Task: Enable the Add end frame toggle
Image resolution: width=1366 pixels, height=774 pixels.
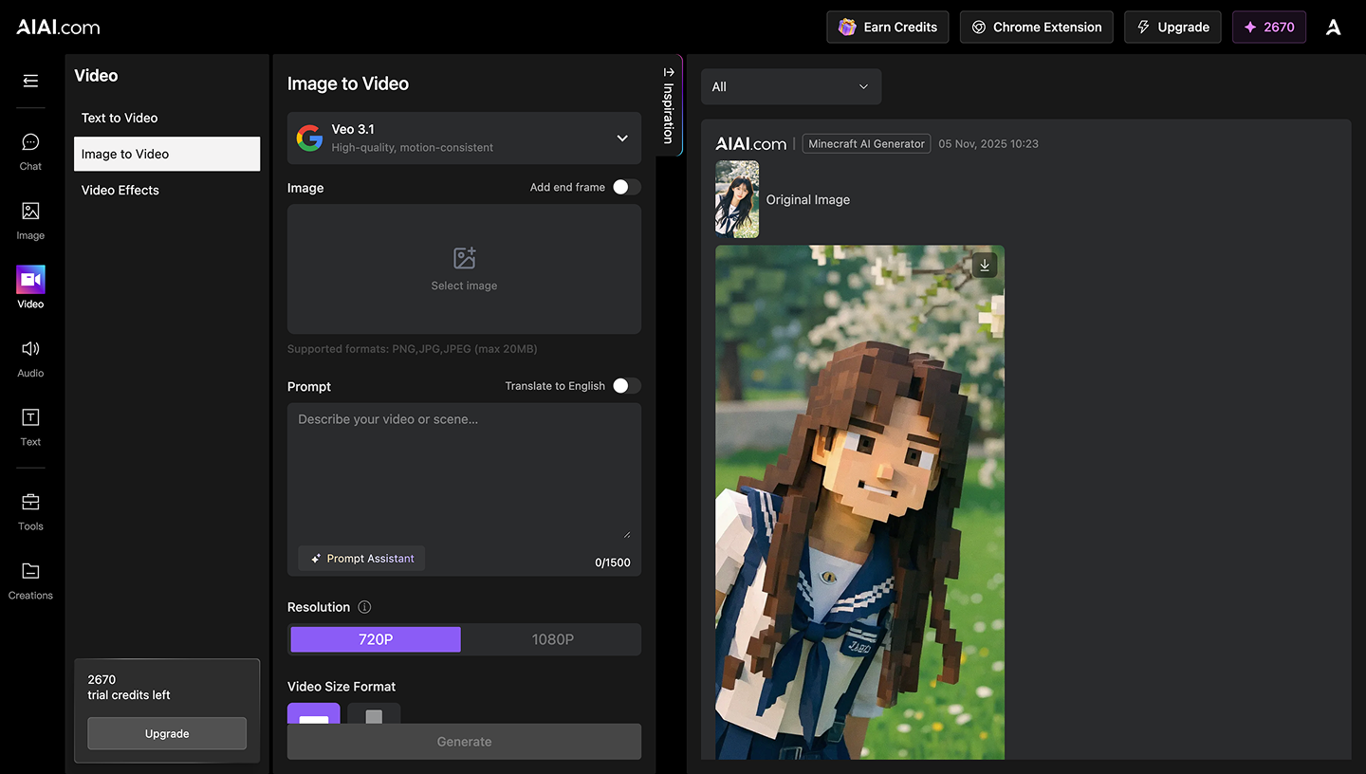Action: (626, 187)
